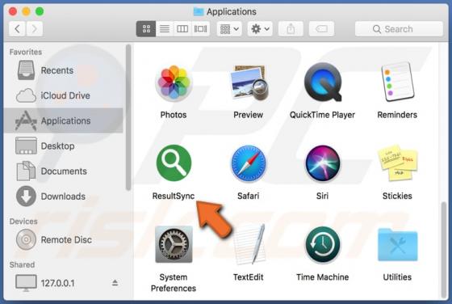Click the Edit Tags toolbar button
The width and height of the screenshot is (452, 304).
(x=321, y=29)
